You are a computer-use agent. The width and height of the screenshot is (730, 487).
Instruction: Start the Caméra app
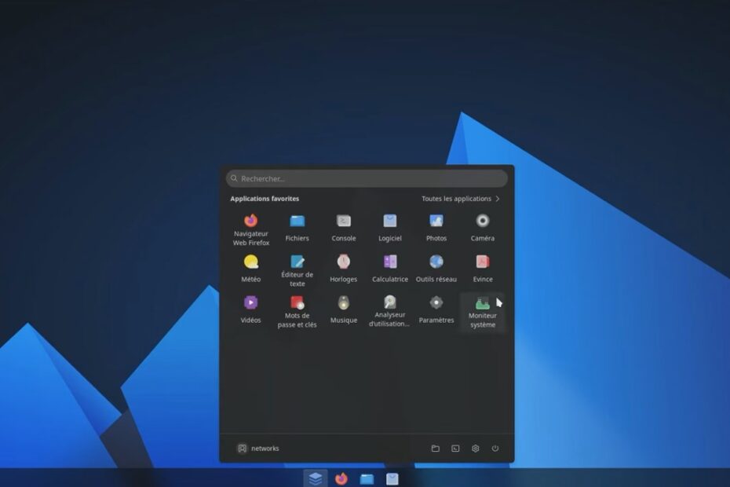pyautogui.click(x=483, y=222)
